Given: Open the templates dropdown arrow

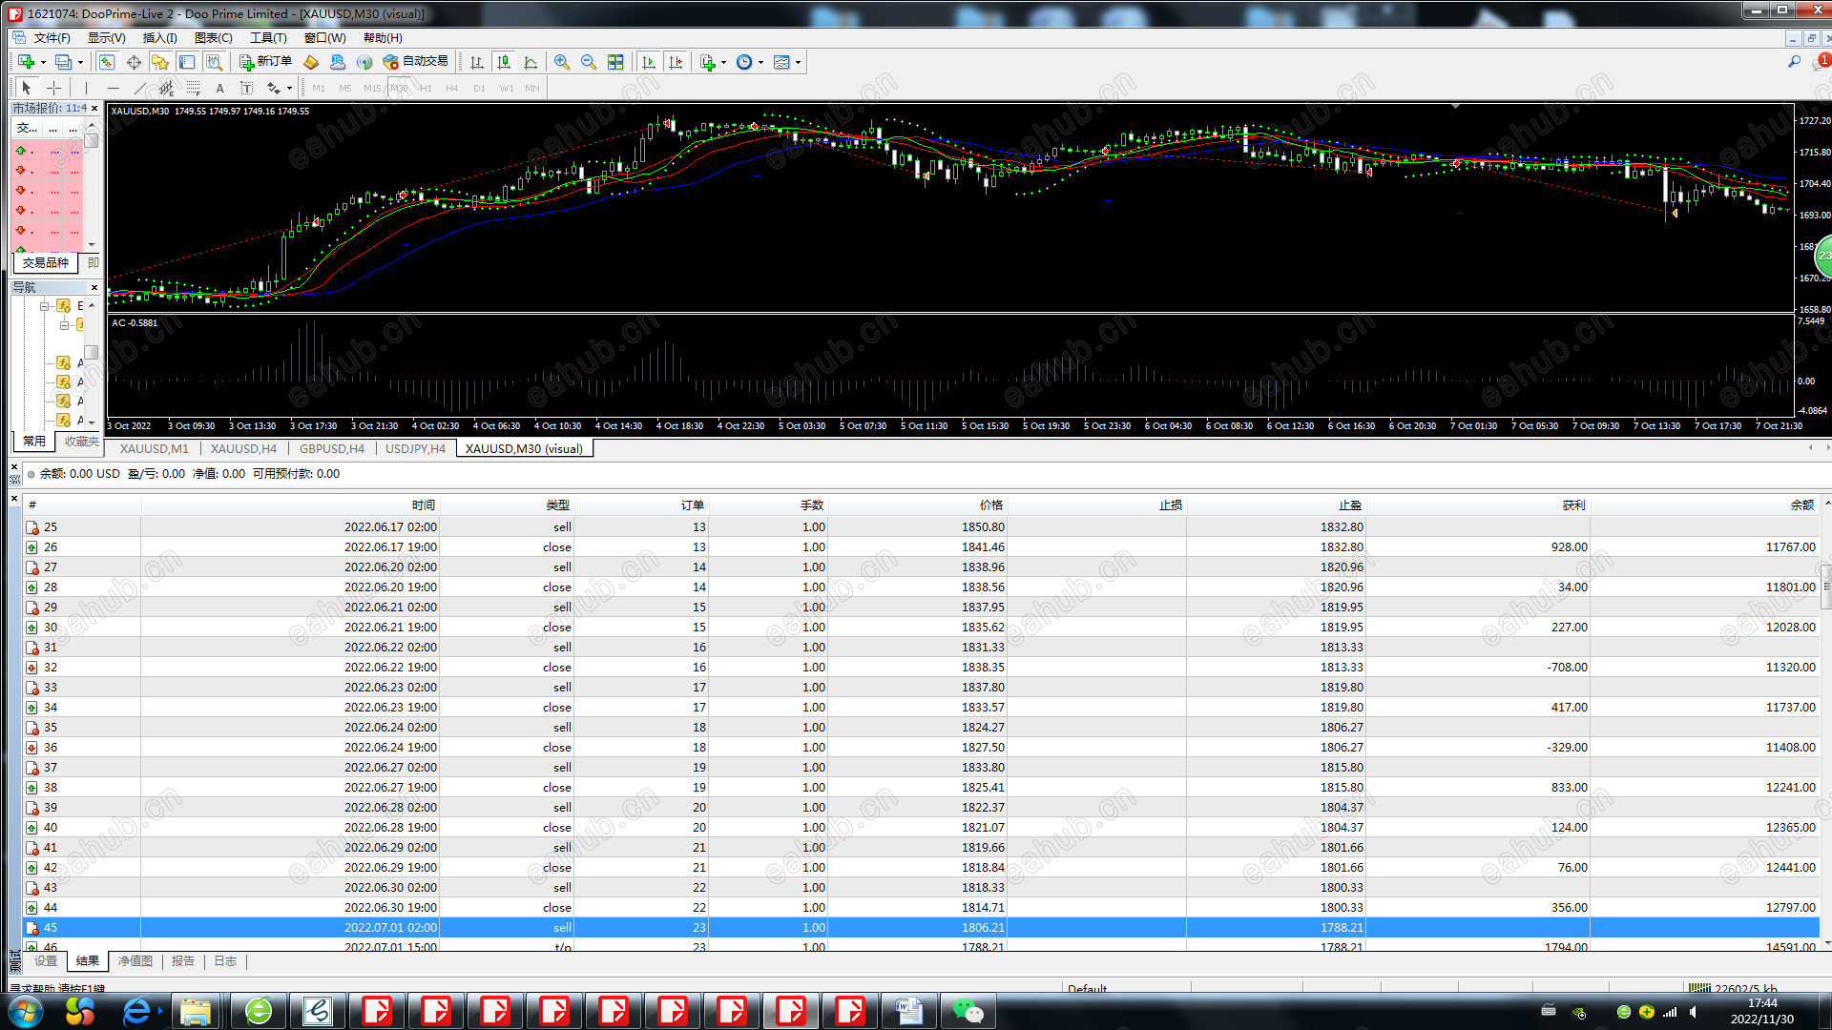Looking at the screenshot, I should [798, 63].
